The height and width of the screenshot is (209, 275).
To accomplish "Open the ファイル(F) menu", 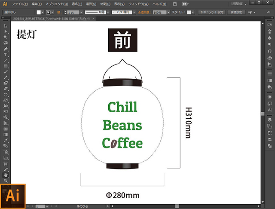I will pos(20,4).
